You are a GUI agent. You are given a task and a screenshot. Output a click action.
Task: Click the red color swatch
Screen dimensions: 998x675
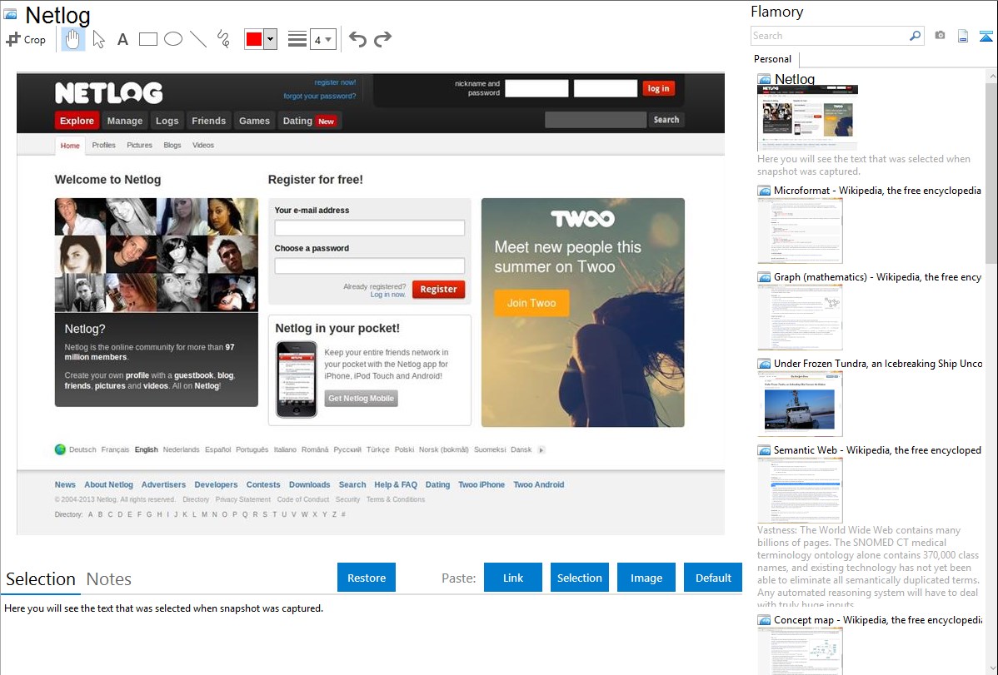254,39
